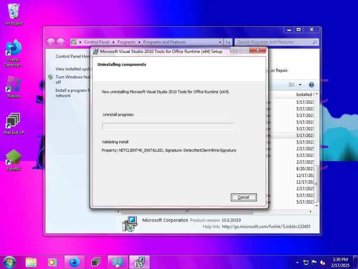358x269 pixels.
Task: Click the vertical scrollbar up arrow
Action: tap(317, 94)
